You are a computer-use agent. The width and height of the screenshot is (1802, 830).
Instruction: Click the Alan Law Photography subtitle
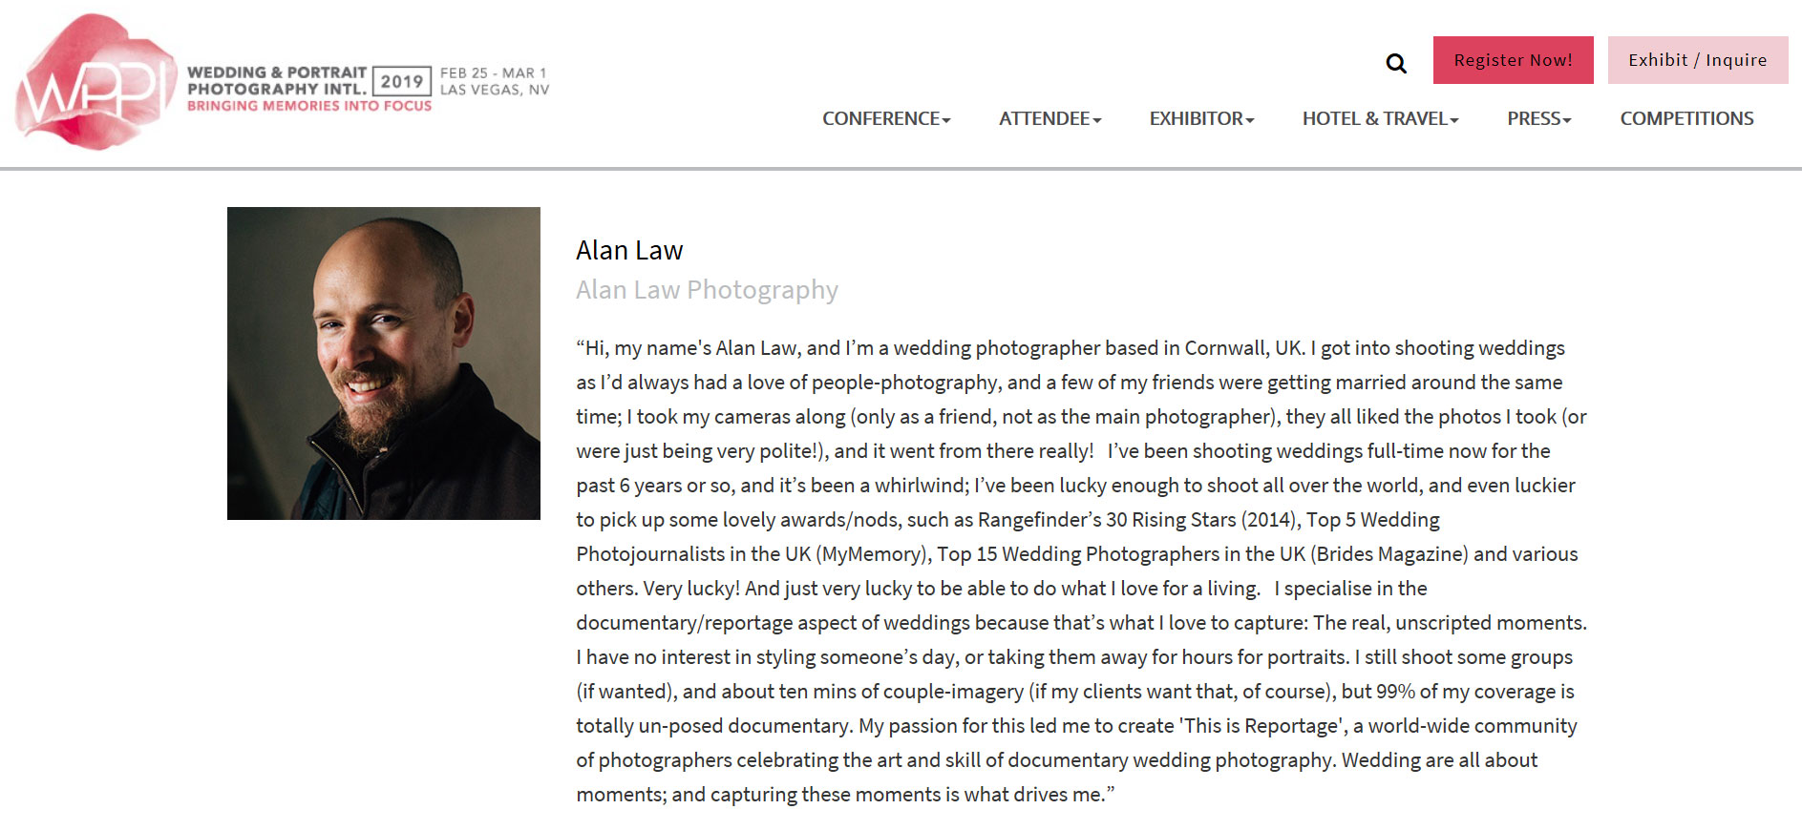pos(707,290)
